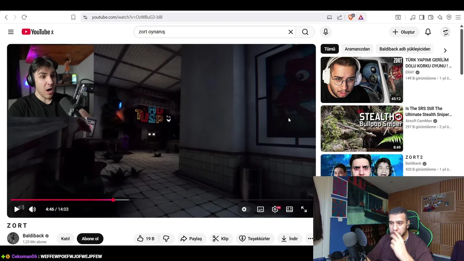The image size is (464, 261).
Task: Enter fullscreen mode
Action: point(304,209)
